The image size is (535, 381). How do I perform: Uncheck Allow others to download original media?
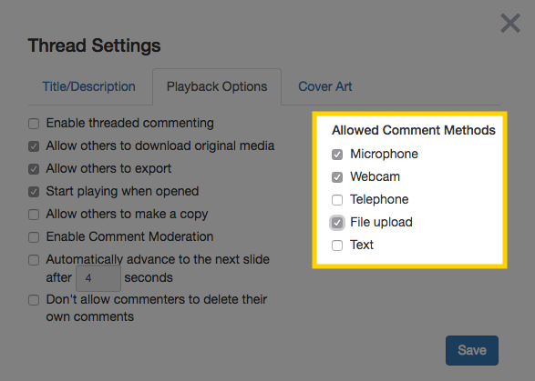(34, 146)
